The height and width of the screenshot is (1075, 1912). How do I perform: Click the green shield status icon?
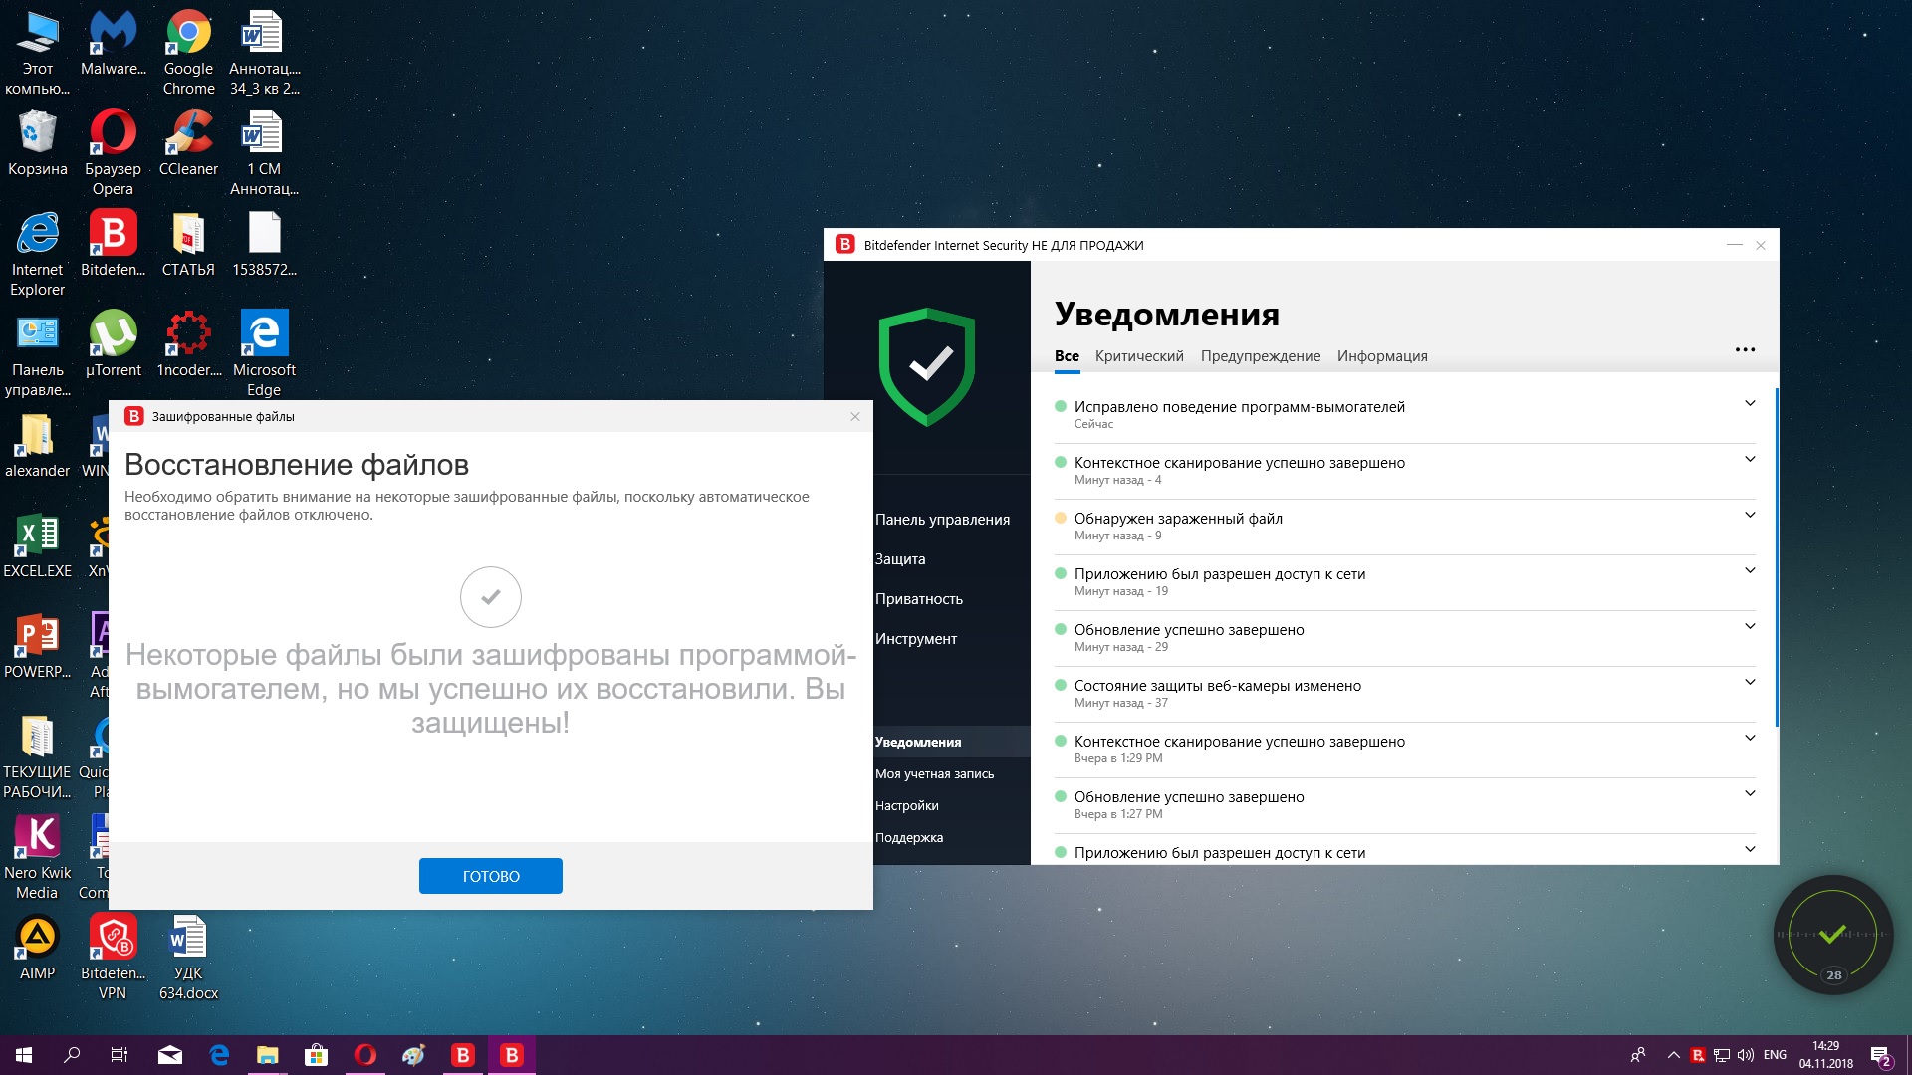pyautogui.click(x=927, y=366)
